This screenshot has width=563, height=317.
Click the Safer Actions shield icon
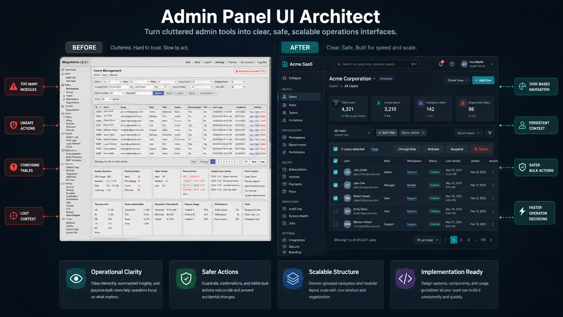186,279
